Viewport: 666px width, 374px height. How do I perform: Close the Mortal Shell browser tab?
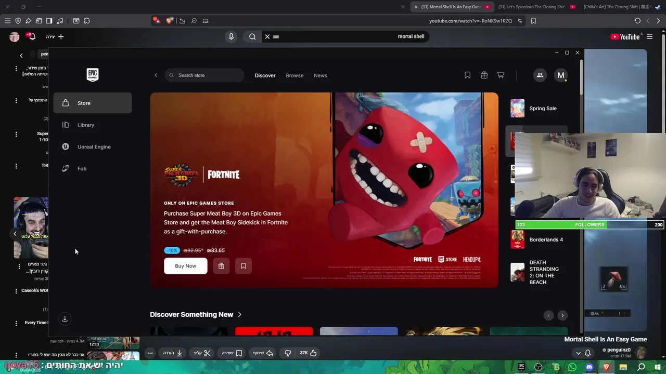[416, 7]
